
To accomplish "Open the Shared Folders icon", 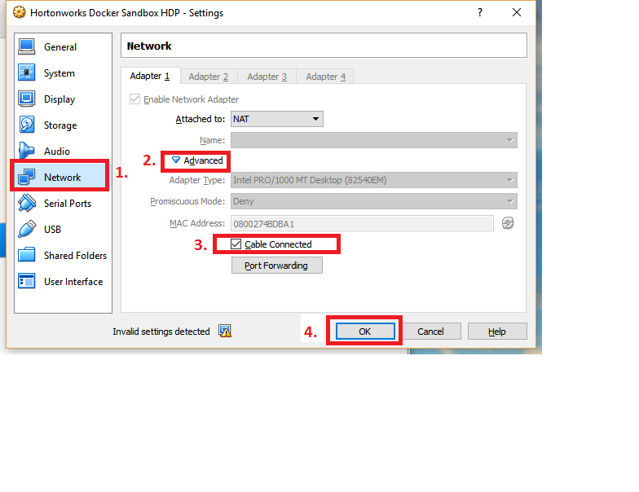I will [x=26, y=256].
